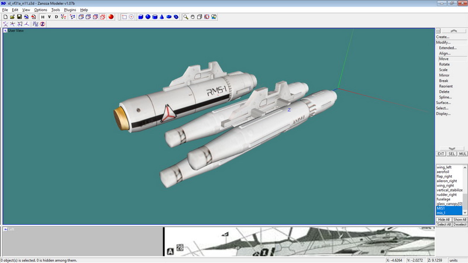Click the Show All button
Viewport: 468px width, 263px height.
[459, 220]
